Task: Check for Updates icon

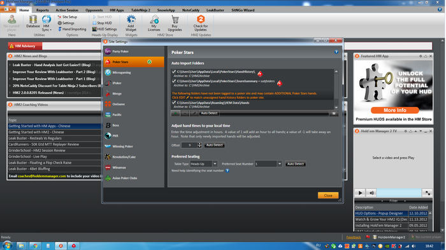Action: 201,19
